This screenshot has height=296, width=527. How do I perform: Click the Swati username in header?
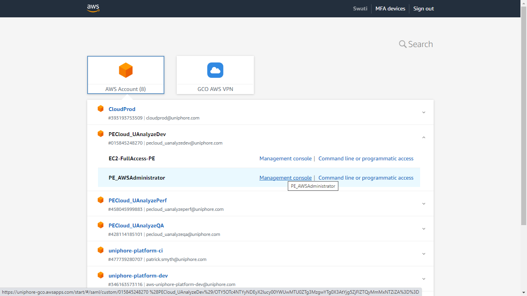coord(360,8)
